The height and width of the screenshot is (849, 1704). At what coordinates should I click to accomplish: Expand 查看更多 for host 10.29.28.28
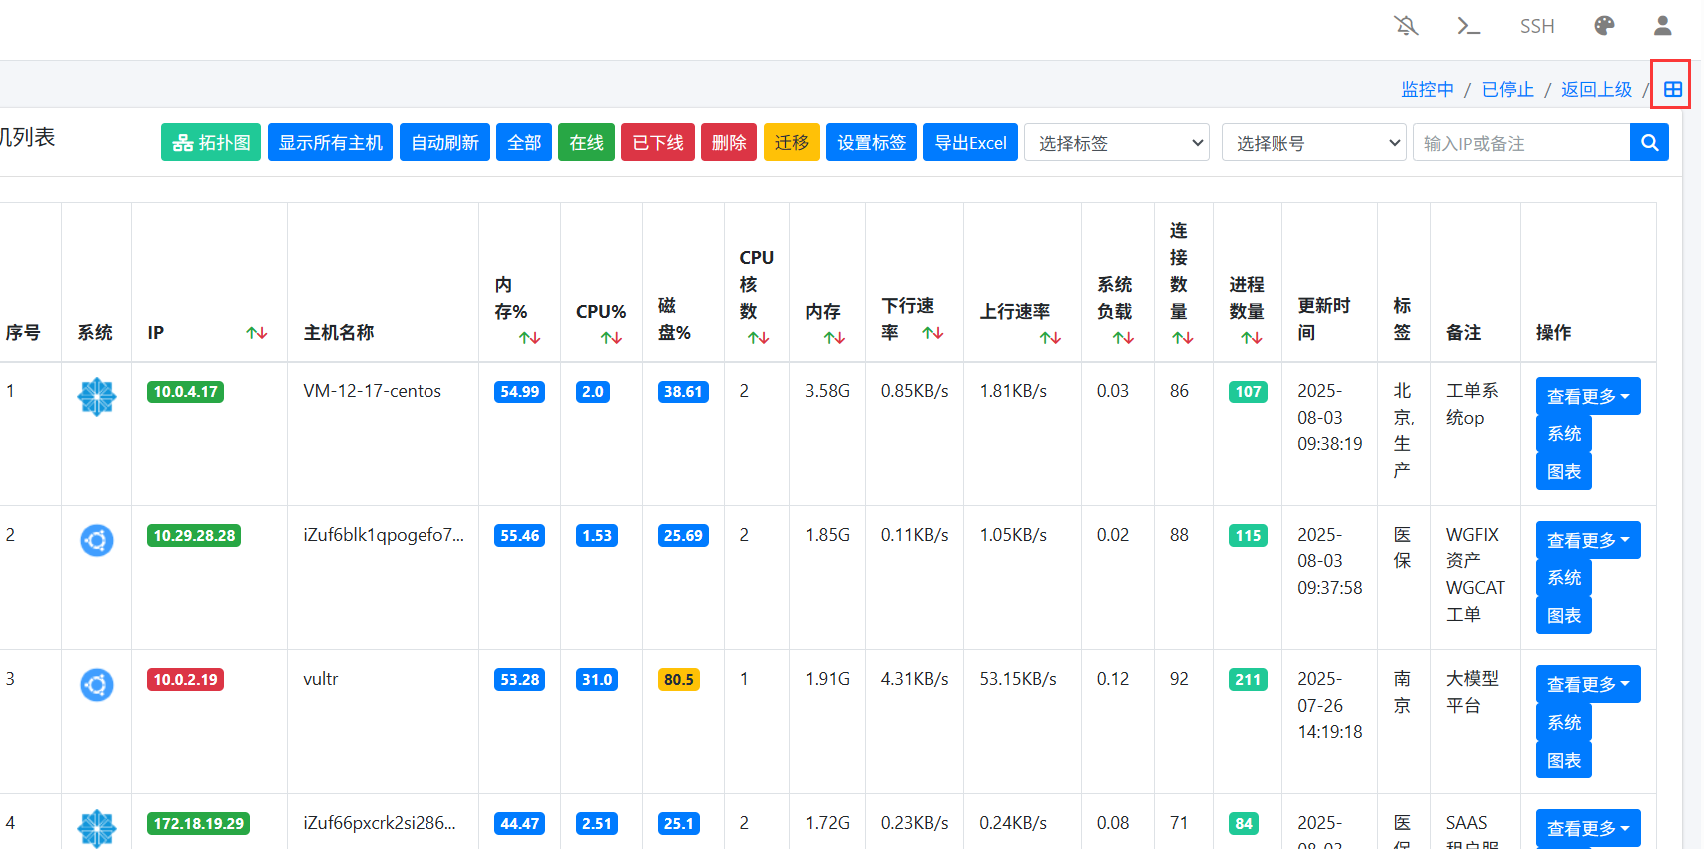coord(1588,540)
